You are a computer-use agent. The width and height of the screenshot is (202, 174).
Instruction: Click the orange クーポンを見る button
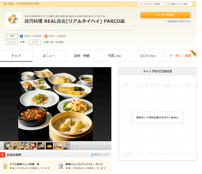(165, 15)
